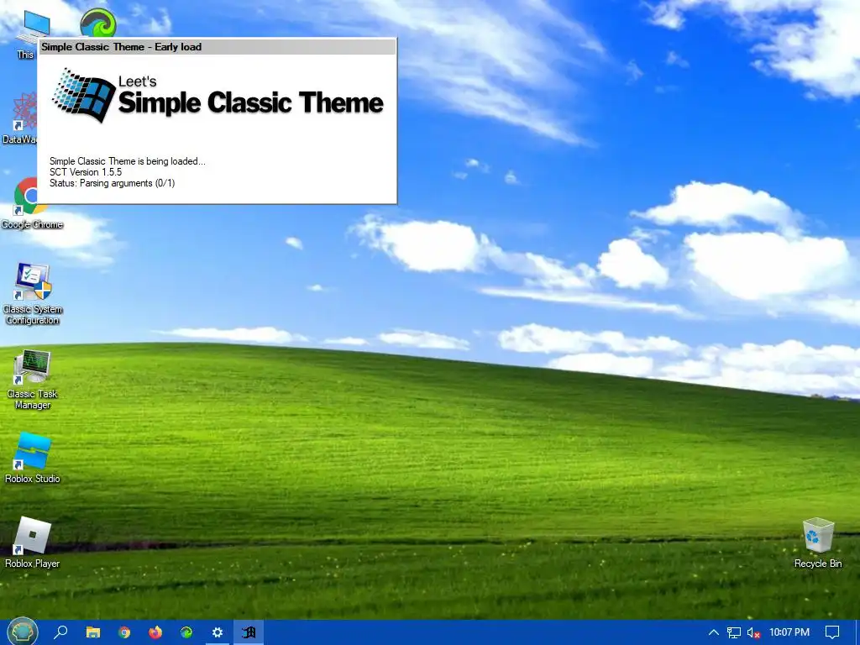Open the Google Chrome desktop shortcut
This screenshot has width=860, height=645.
click(31, 203)
